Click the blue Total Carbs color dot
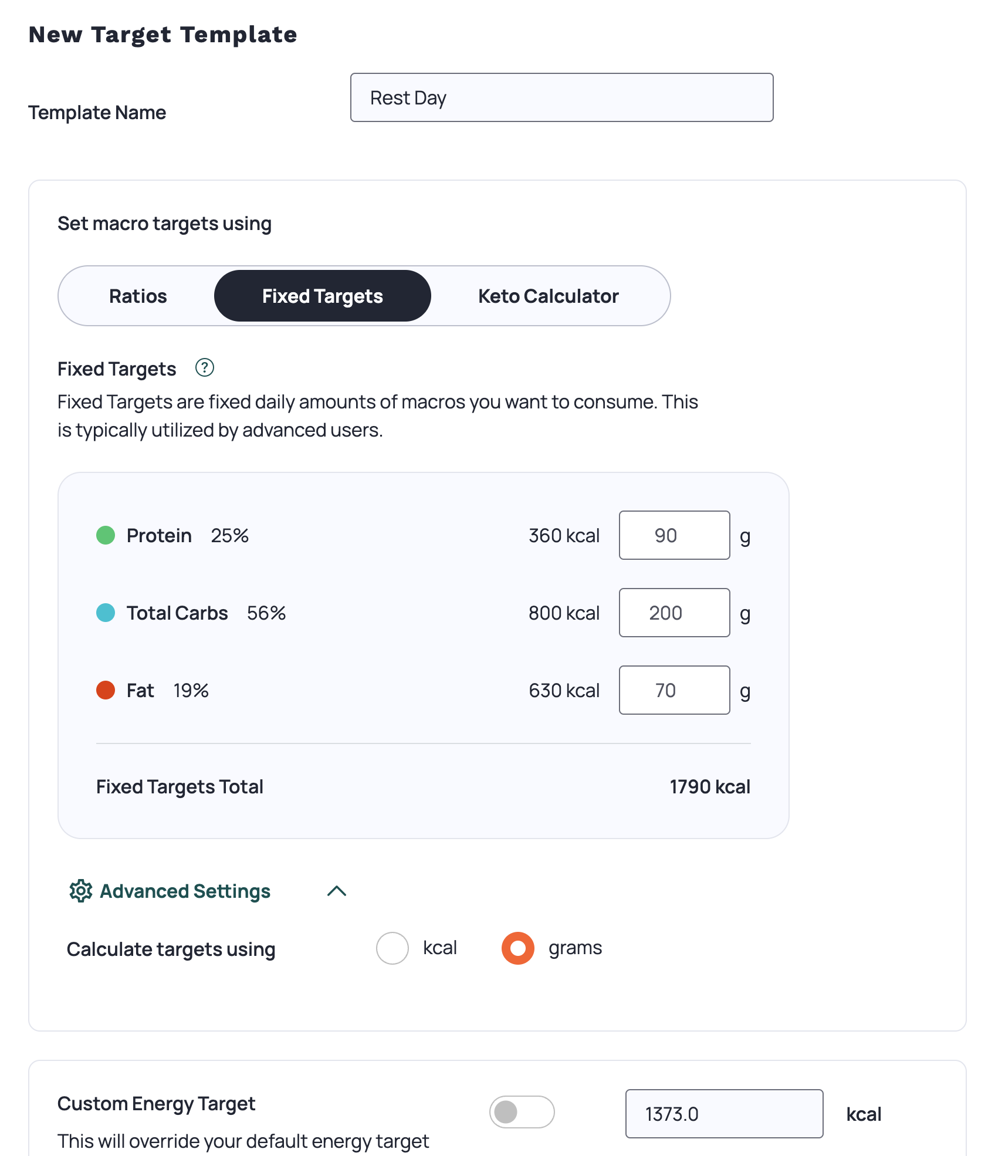 tap(106, 613)
